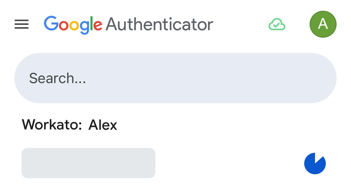Image resolution: width=351 pixels, height=194 pixels.
Task: Open the hamburger navigation menu
Action: point(21,24)
